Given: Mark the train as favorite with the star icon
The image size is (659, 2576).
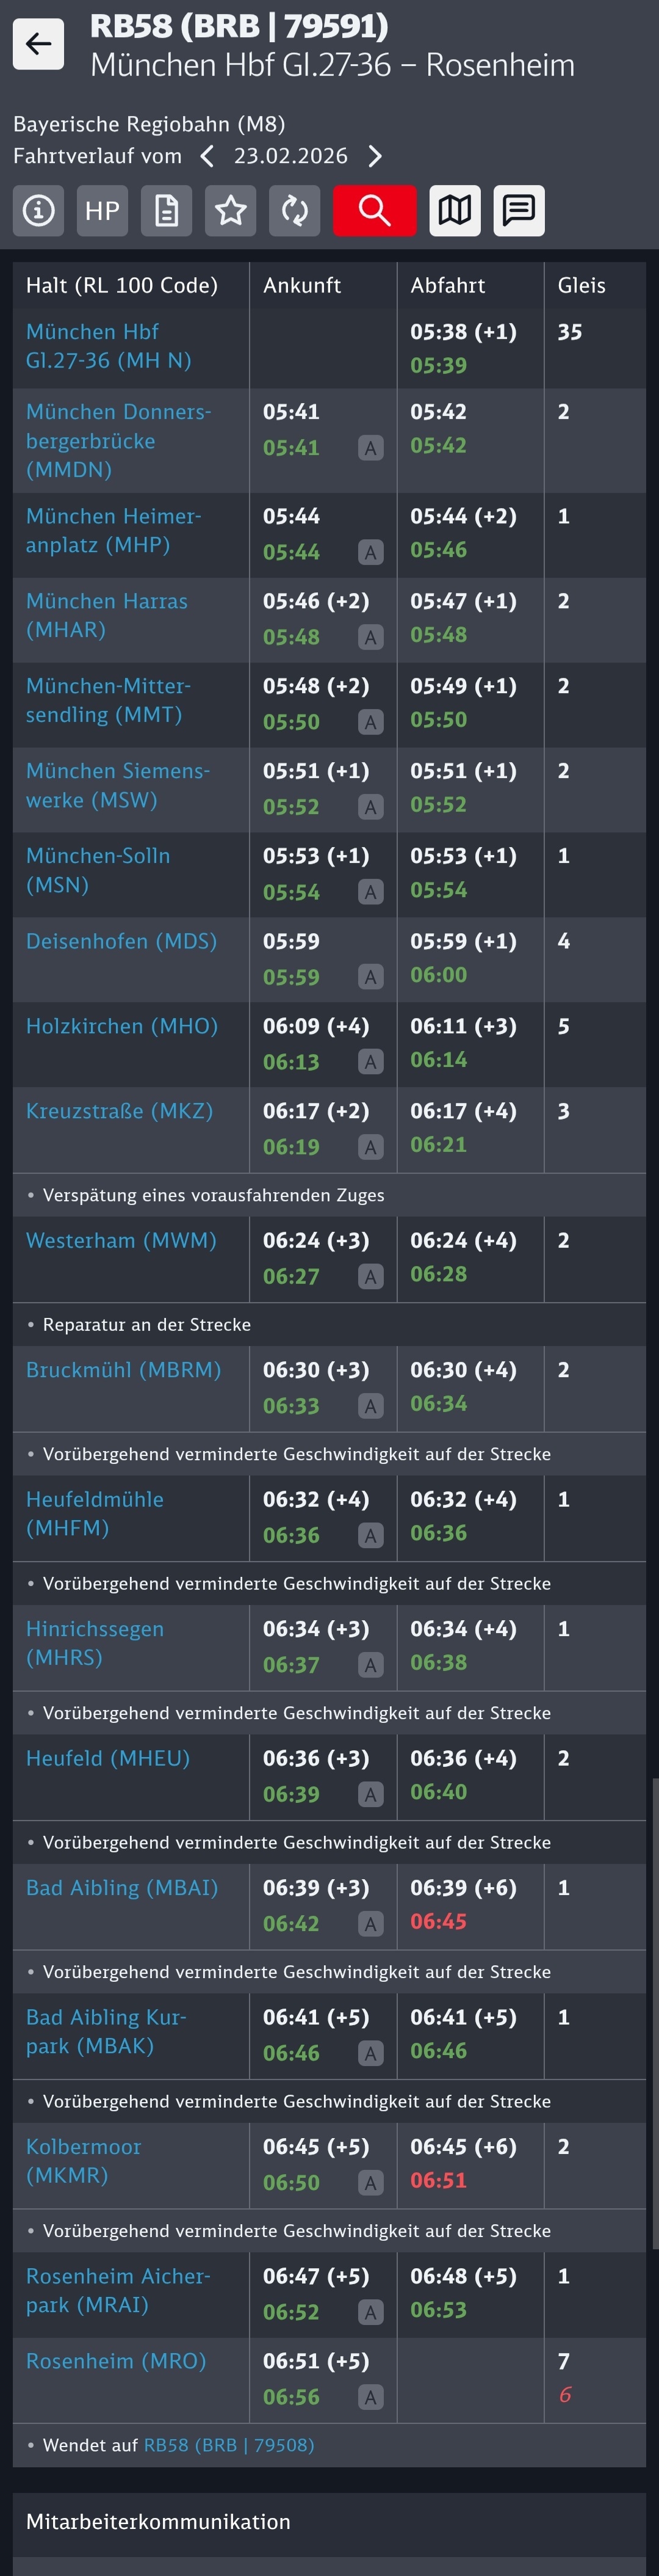Looking at the screenshot, I should pos(231,211).
